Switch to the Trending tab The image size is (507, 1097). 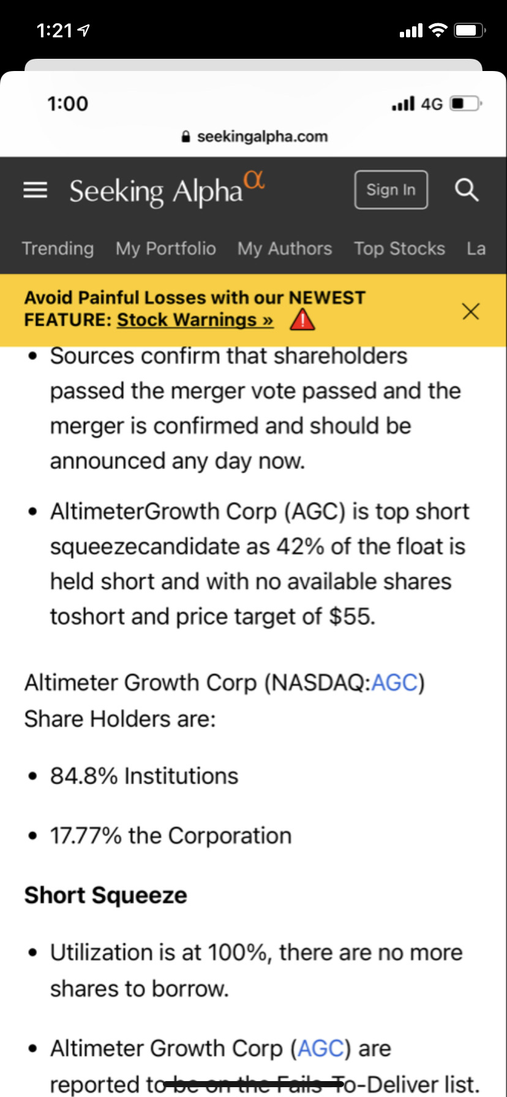click(x=58, y=249)
